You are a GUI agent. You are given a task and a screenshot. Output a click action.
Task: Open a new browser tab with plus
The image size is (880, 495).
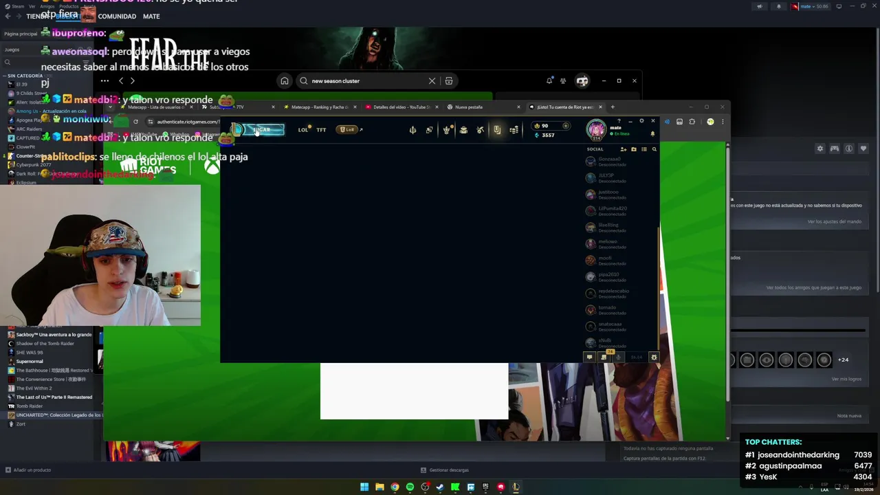click(x=613, y=107)
